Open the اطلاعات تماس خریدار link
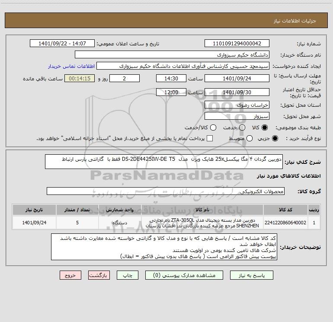Image resolution: width=333 pixels, height=322 pixels. click(x=71, y=66)
